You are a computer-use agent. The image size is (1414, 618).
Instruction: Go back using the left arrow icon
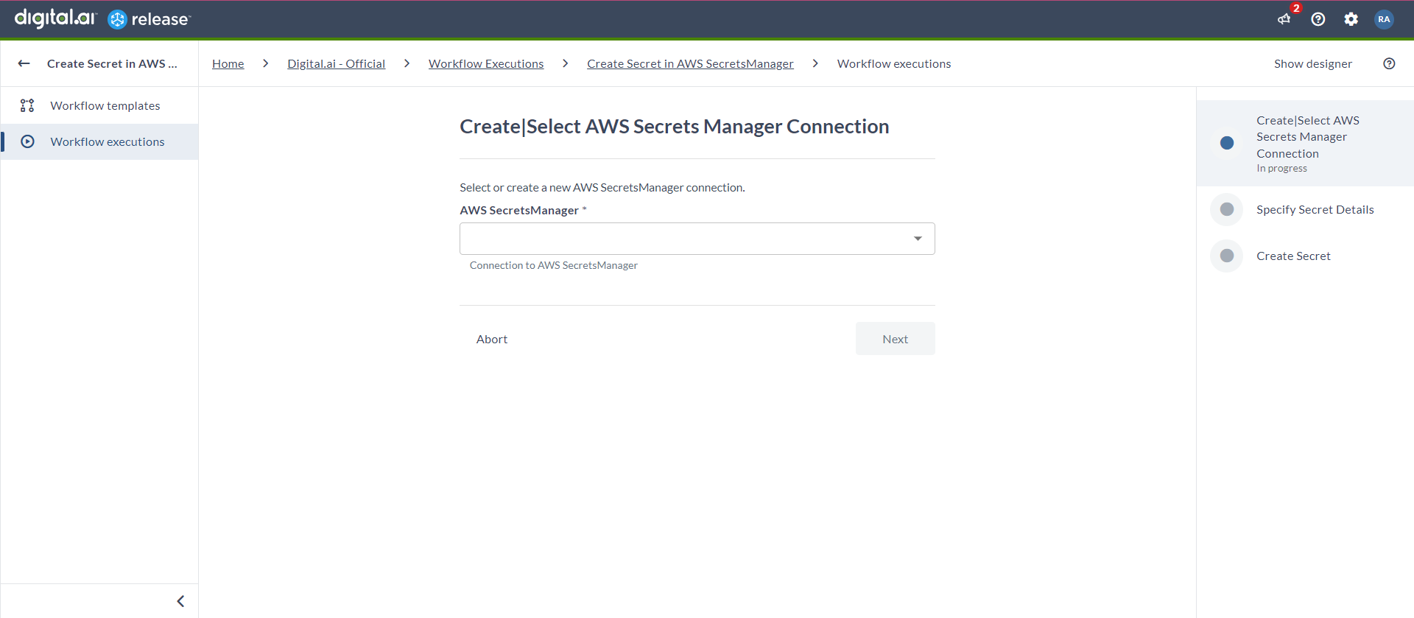pos(24,63)
